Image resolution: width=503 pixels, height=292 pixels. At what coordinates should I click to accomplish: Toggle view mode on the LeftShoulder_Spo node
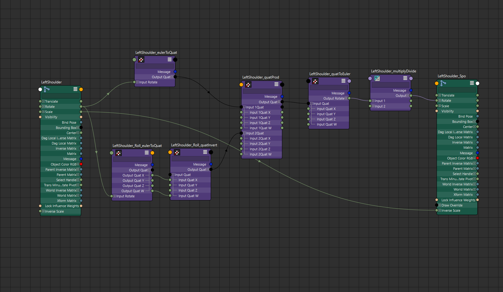[472, 83]
